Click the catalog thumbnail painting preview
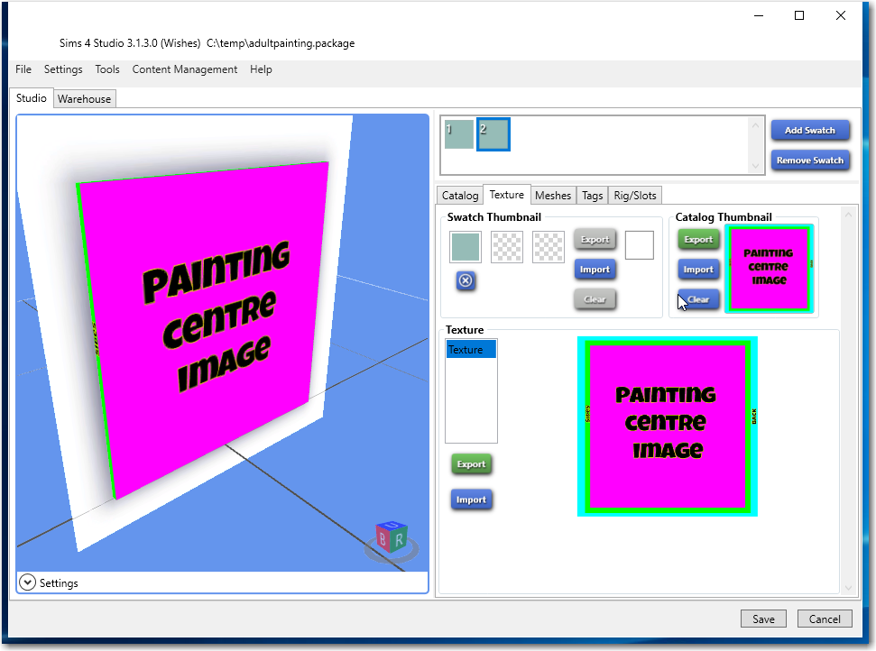This screenshot has width=876, height=651. coord(769,269)
